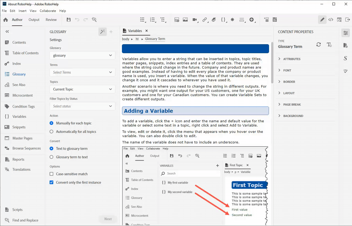Switch to Source code view icon
The width and height of the screenshot is (352, 226).
331,20
